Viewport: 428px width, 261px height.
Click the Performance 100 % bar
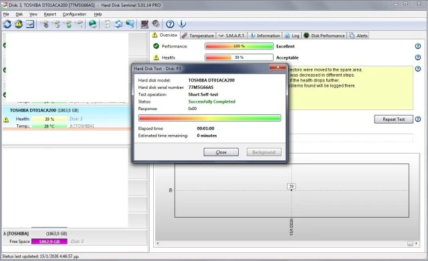tap(239, 46)
